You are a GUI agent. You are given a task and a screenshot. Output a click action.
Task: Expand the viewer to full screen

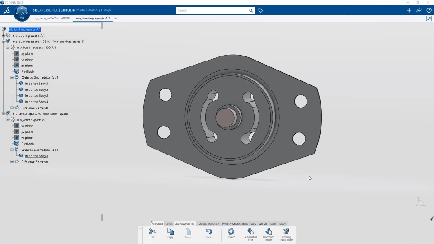tap(429, 19)
